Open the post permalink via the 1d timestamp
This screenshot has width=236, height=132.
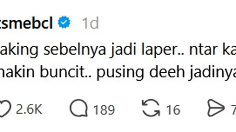coord(90,23)
